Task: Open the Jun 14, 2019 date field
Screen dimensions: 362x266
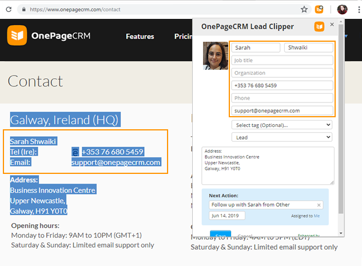Action: click(227, 216)
